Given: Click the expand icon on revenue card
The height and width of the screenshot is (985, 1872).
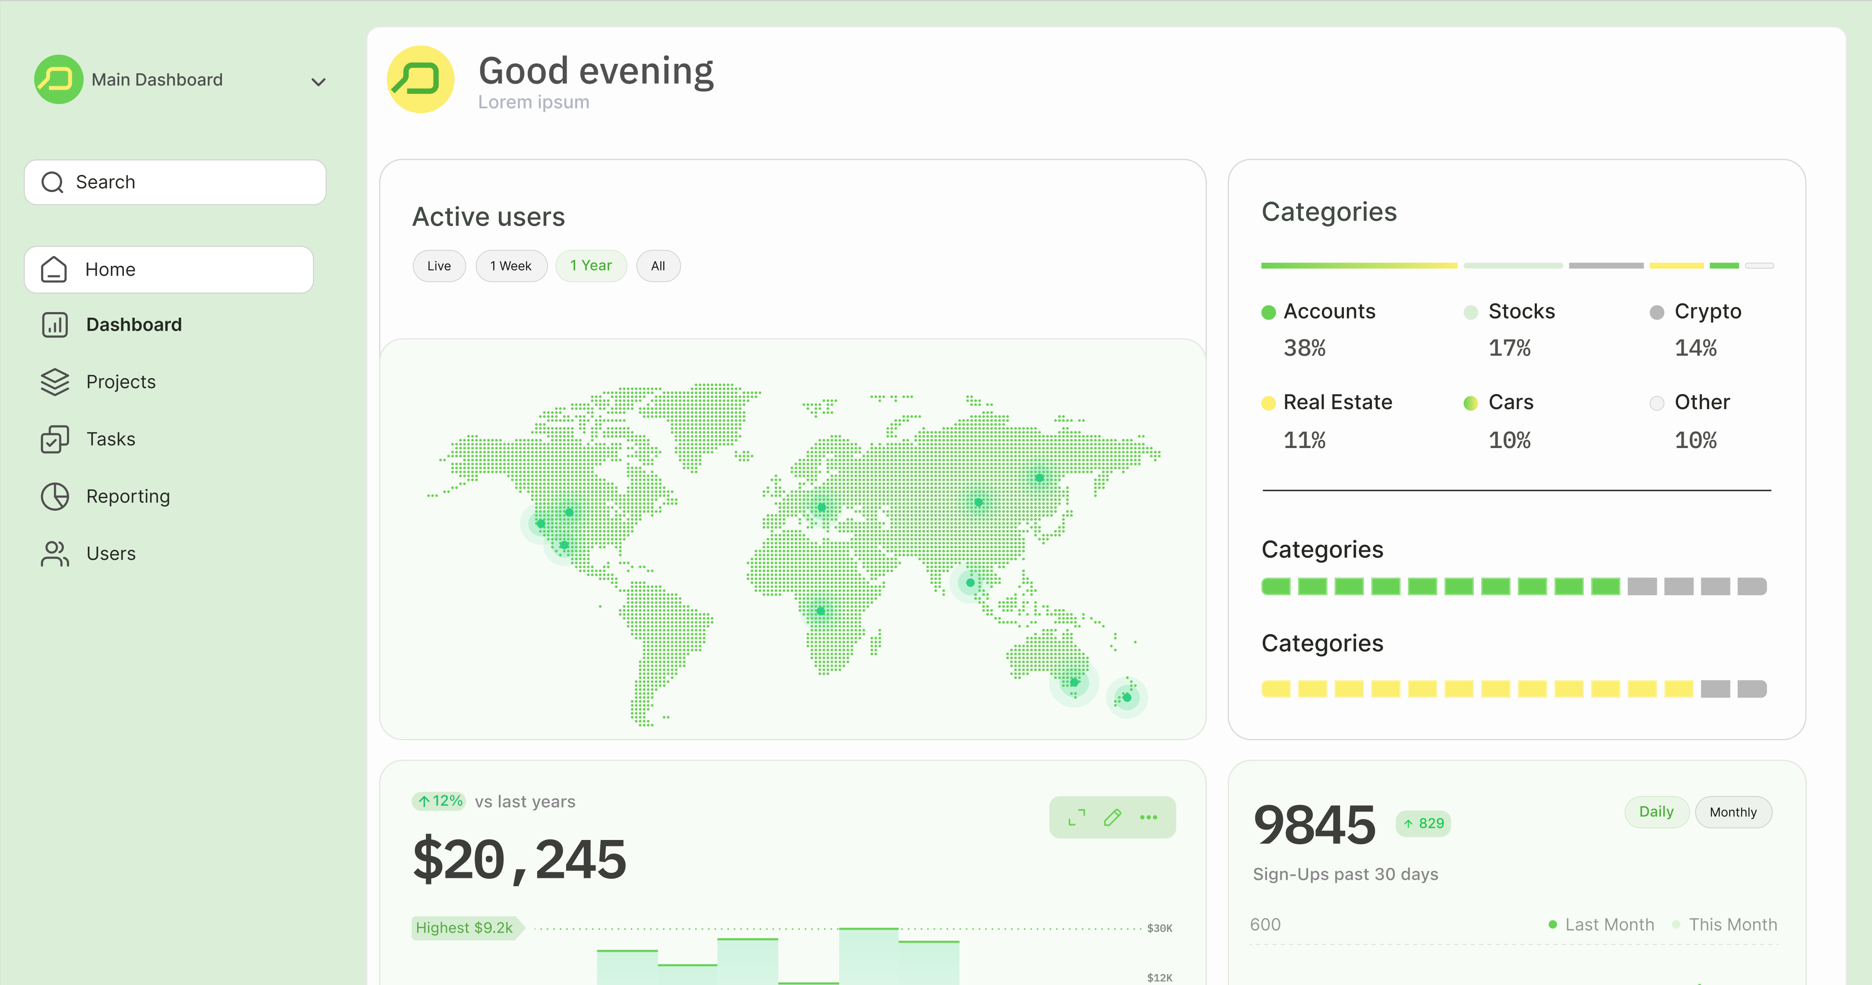Looking at the screenshot, I should pyautogui.click(x=1076, y=817).
